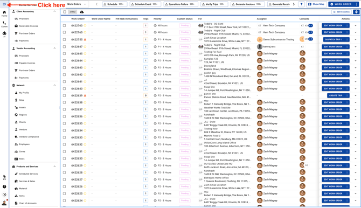
Task: Click trips count box for 6422639
Action: tap(145, 95)
